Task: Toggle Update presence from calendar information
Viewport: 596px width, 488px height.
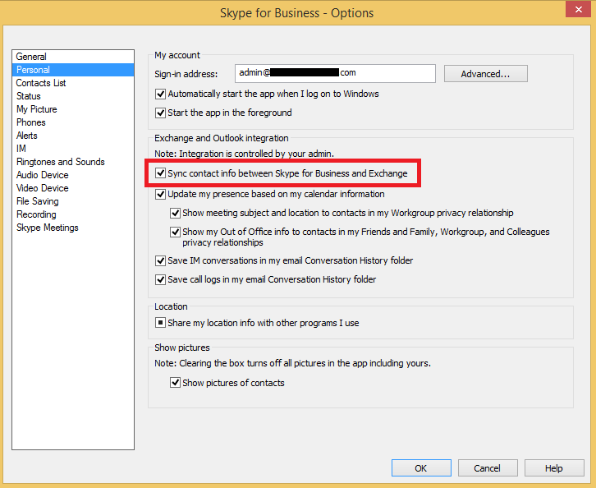Action: [x=160, y=195]
